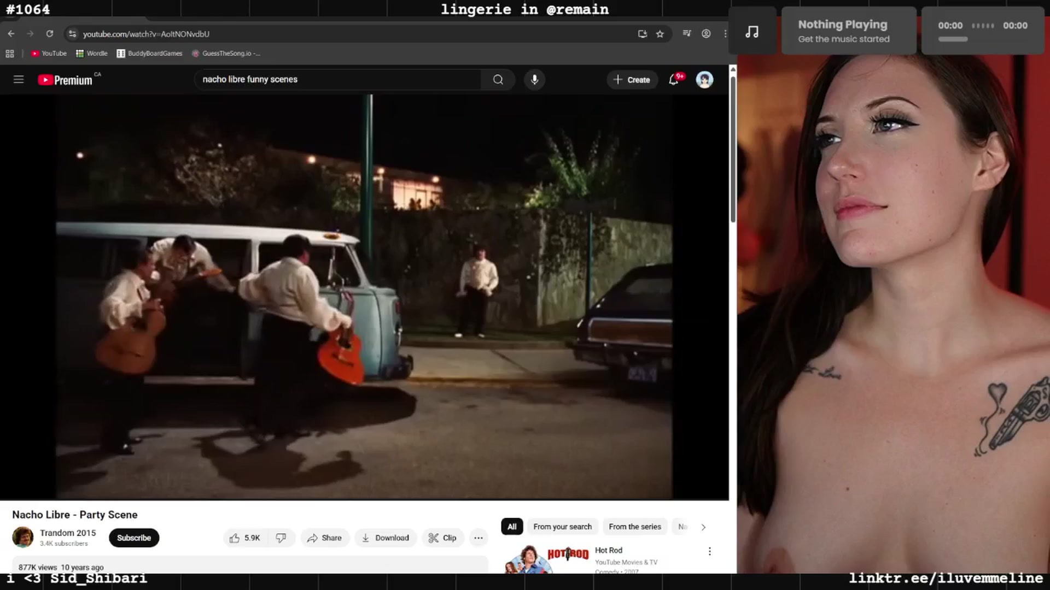View site information icon in address bar
Image resolution: width=1050 pixels, height=590 pixels.
pyautogui.click(x=72, y=34)
